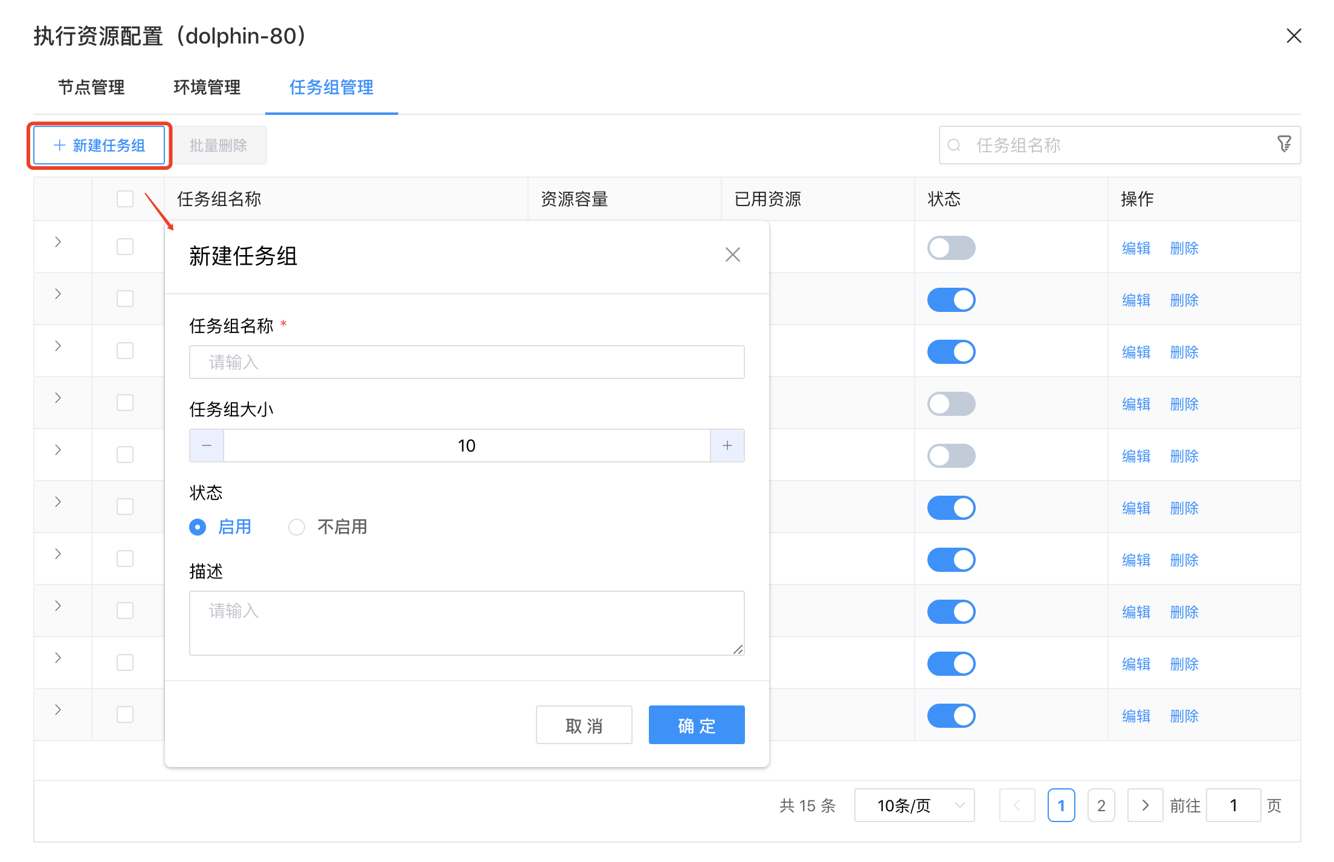
Task: Click 删除 on the last table row
Action: [x=1184, y=715]
